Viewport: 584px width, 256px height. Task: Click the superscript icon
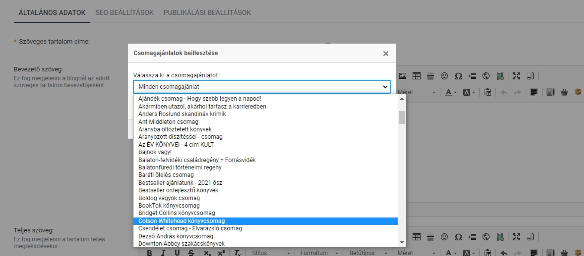(x=221, y=253)
